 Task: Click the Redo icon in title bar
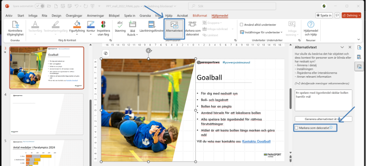pyautogui.click(x=85, y=6)
